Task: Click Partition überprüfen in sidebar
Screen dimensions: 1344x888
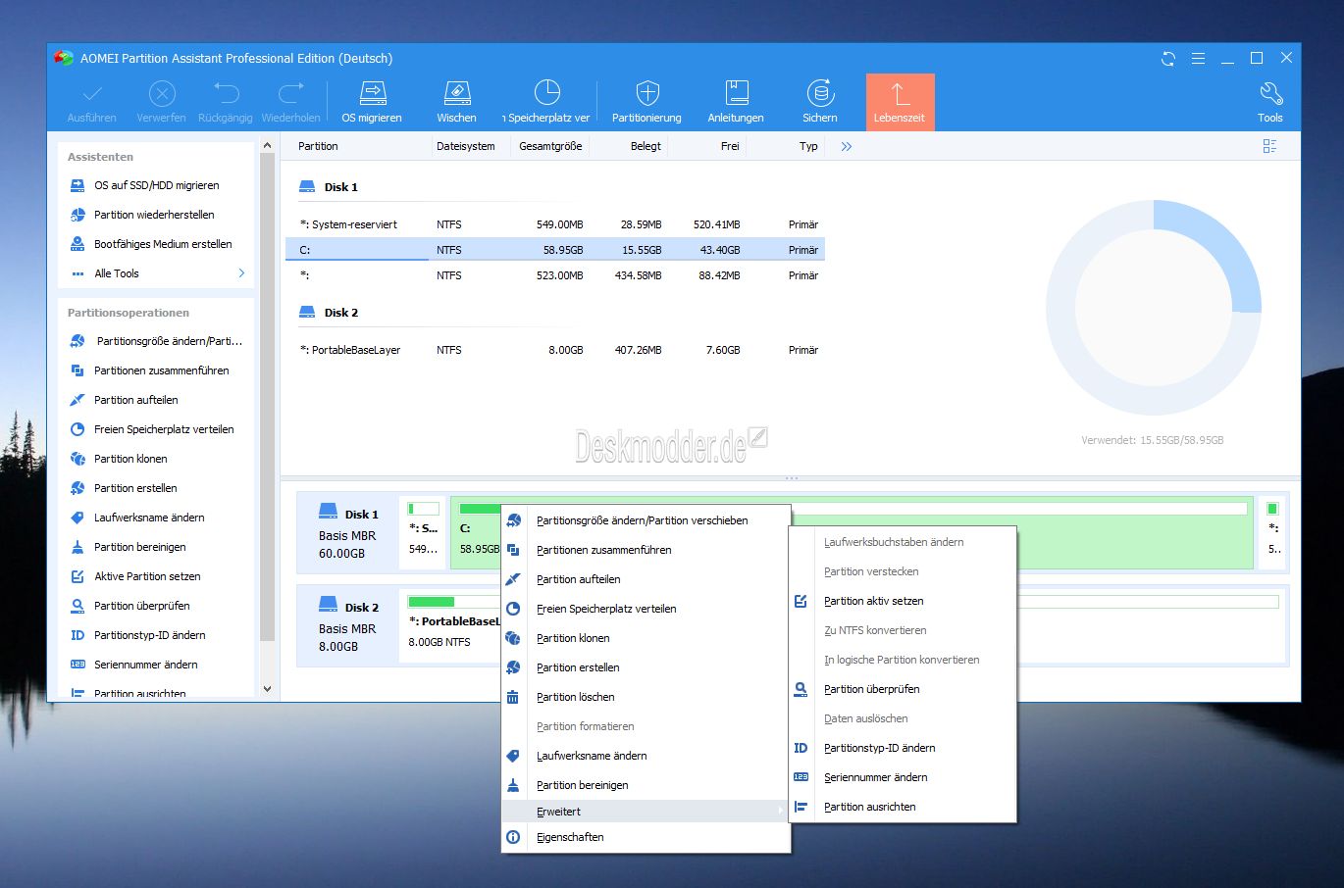Action: pos(142,606)
